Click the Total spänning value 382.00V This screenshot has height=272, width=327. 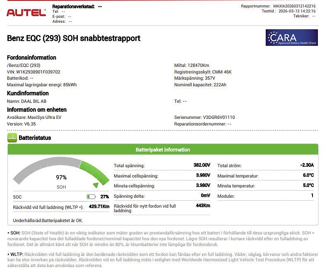[x=202, y=165]
